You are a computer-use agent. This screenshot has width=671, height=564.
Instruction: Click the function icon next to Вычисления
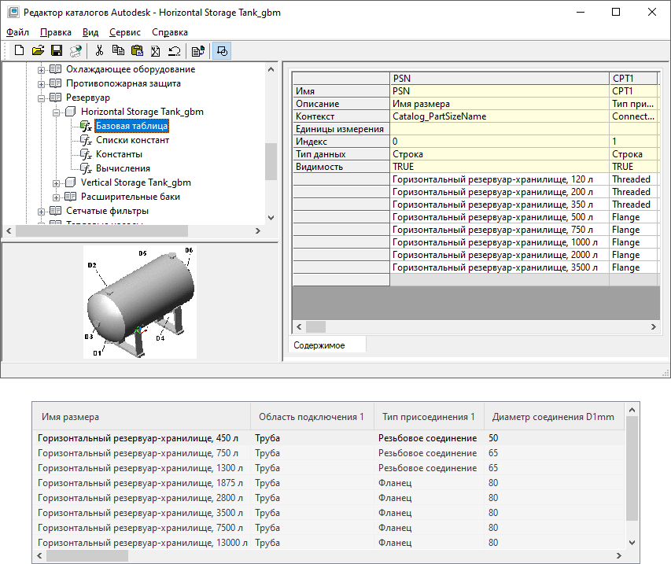pyautogui.click(x=86, y=168)
